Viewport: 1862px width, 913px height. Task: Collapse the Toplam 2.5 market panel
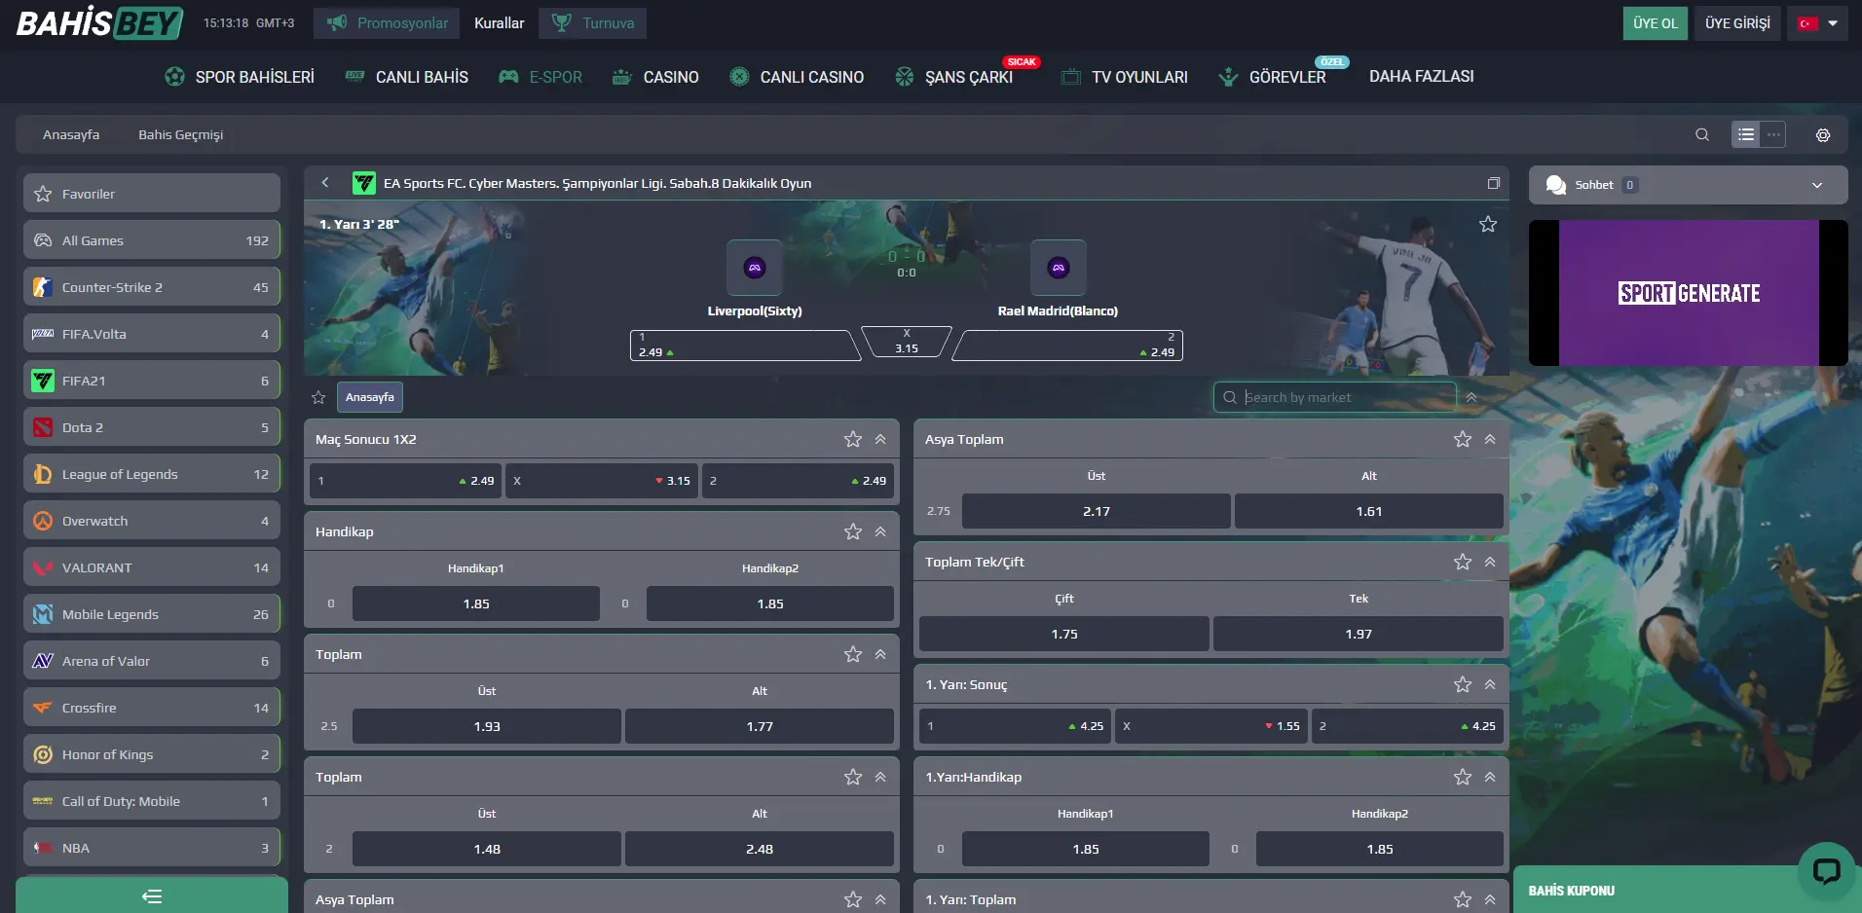coord(880,654)
